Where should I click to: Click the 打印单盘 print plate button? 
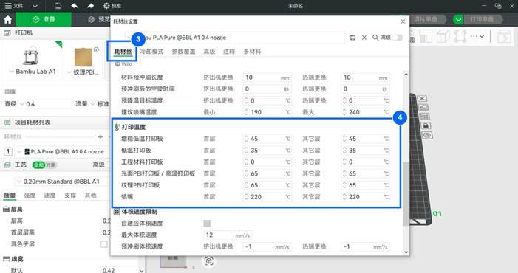click(x=482, y=19)
